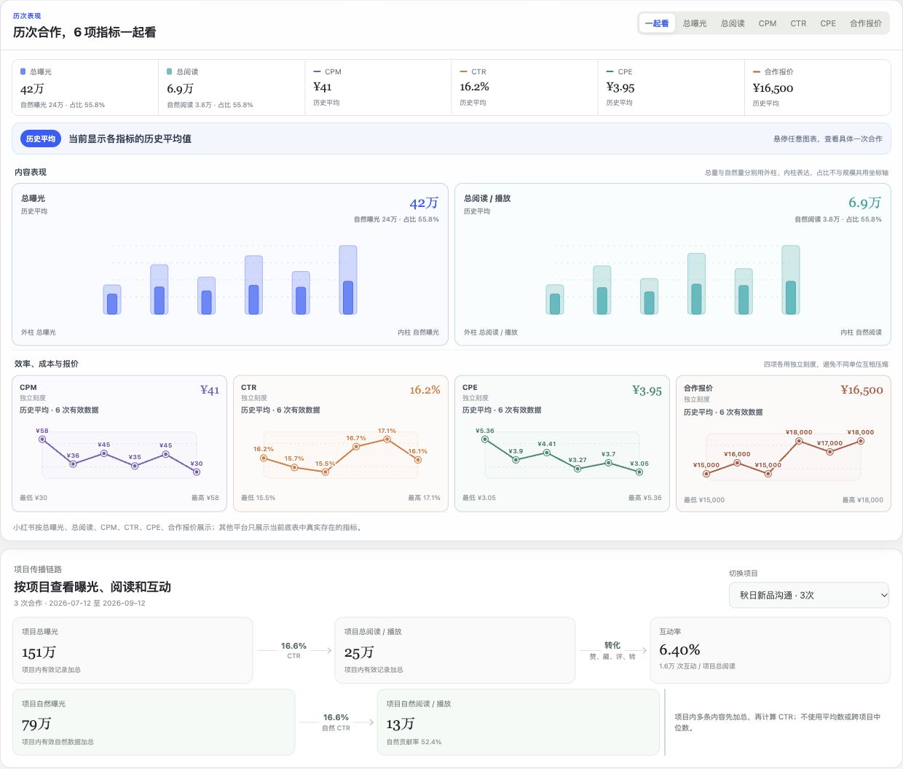Click the ¥16,000 data point on the 合作报价 line
The height and width of the screenshot is (769, 903).
(737, 463)
